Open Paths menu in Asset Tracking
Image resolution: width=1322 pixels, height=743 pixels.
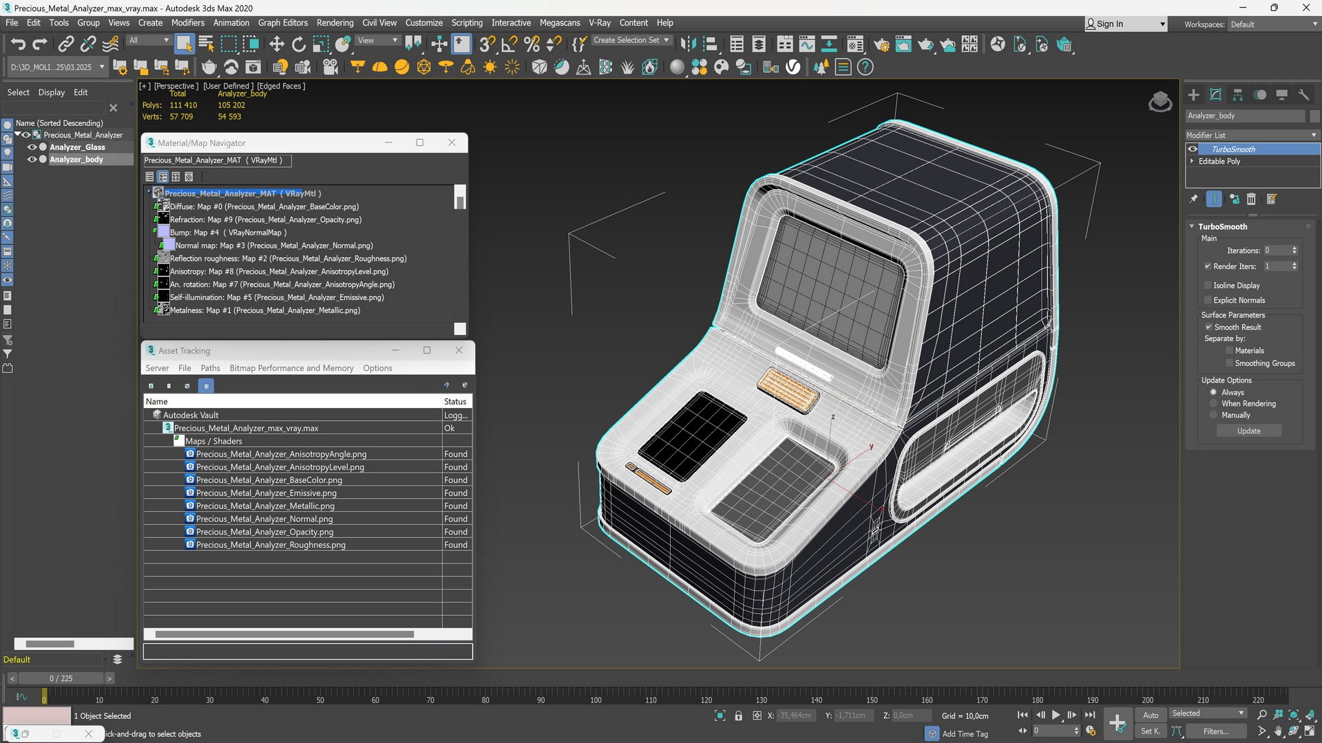[x=210, y=368]
